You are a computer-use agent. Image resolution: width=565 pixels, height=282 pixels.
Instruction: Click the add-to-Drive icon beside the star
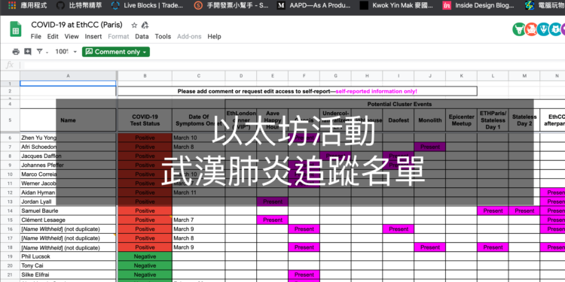point(145,25)
